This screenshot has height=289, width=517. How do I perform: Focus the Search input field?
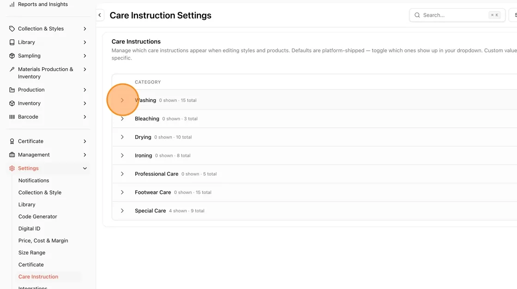[457, 15]
